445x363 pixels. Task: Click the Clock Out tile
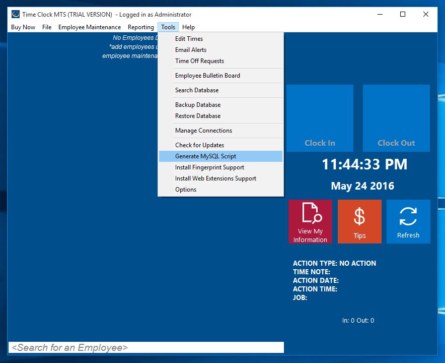pos(396,118)
